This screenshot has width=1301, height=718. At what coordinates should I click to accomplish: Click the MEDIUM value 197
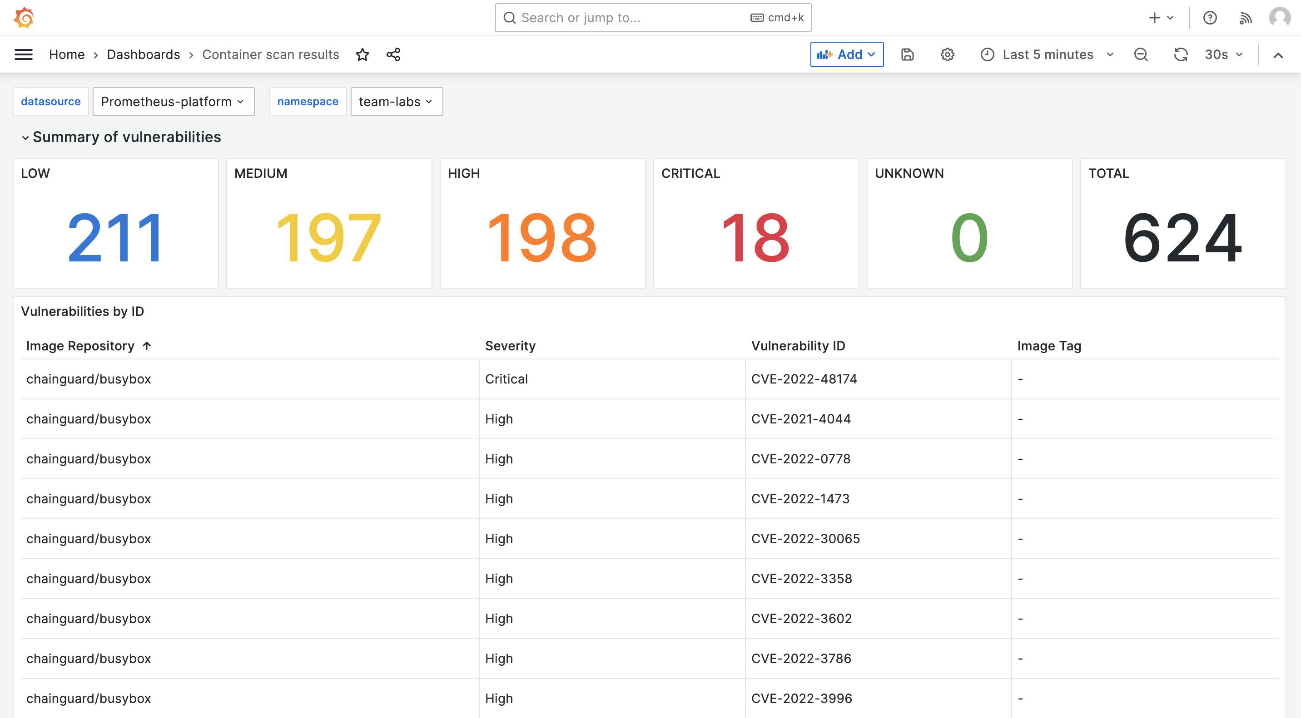pos(329,238)
